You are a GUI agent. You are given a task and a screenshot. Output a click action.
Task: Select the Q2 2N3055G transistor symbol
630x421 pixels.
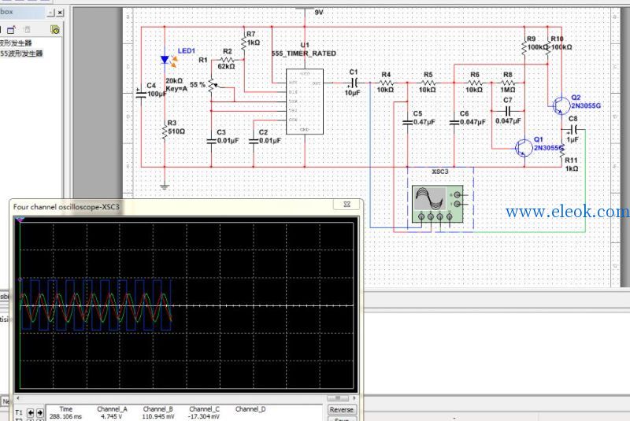(x=561, y=105)
